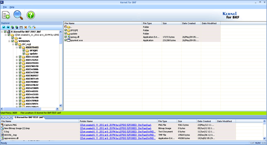Click the magnifying glass Search icon
Image resolution: width=267 pixels, height=145 pixels.
[18, 15]
